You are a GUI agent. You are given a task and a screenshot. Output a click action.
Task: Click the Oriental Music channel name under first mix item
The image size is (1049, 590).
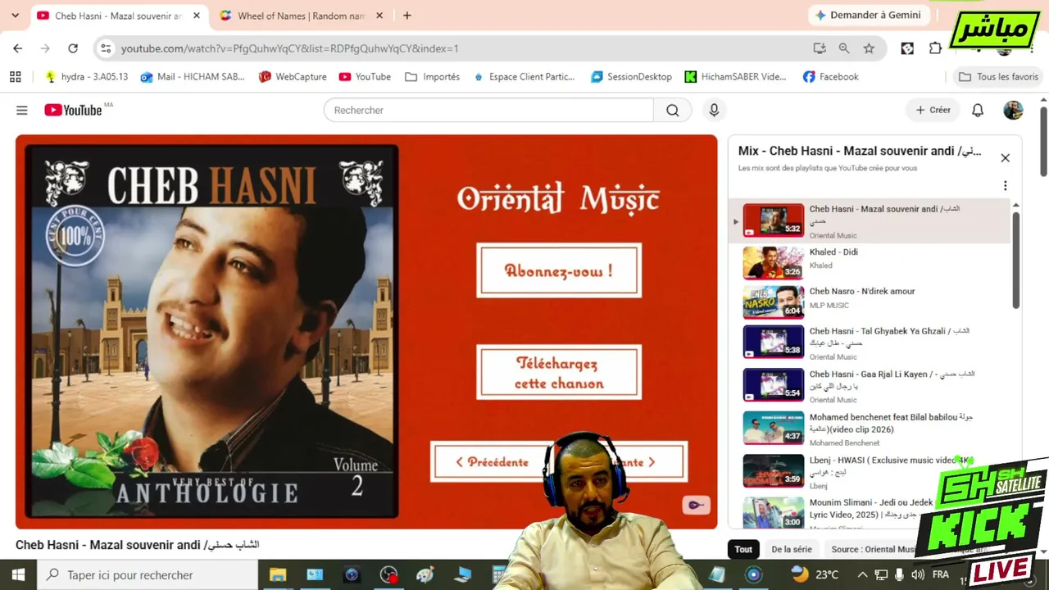[x=833, y=235]
